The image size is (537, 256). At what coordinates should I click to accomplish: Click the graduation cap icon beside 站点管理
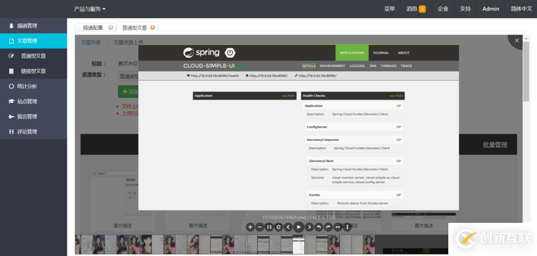[x=11, y=102]
